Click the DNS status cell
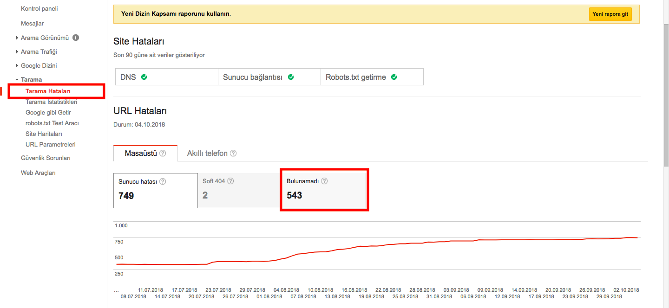The width and height of the screenshot is (669, 308). [x=166, y=77]
